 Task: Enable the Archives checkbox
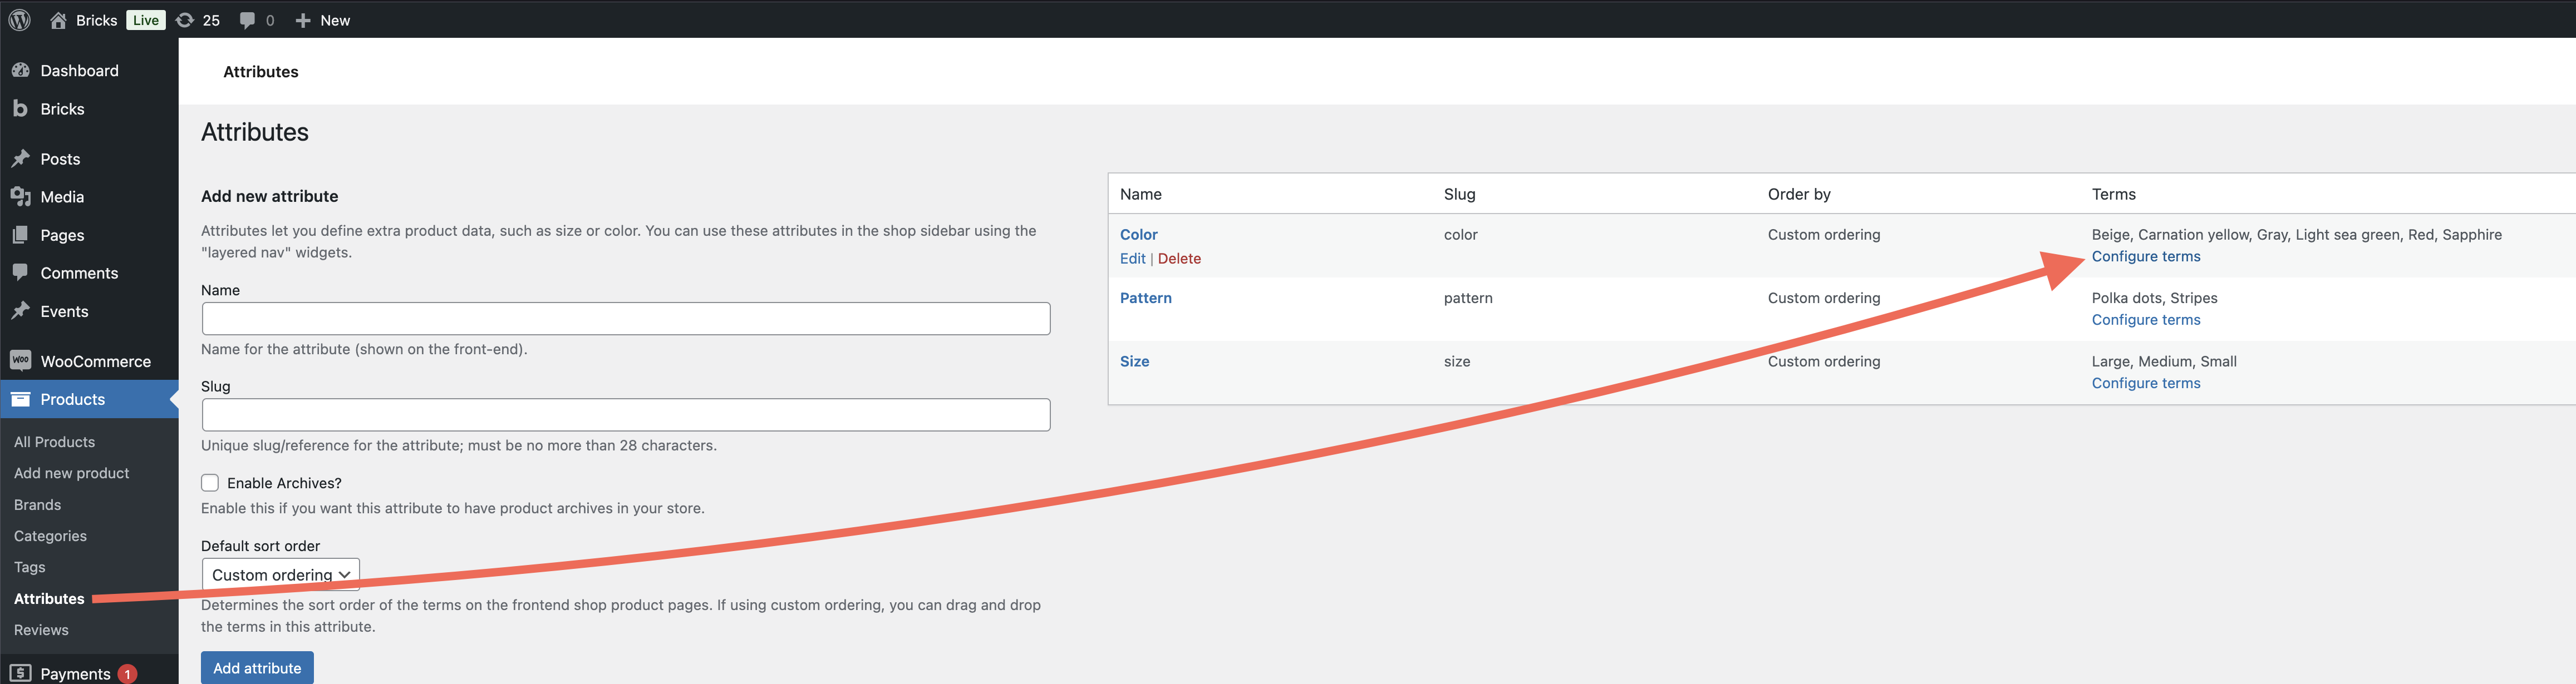click(x=210, y=482)
